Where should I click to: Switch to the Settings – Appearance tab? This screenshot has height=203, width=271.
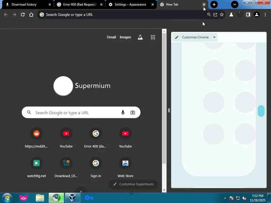point(130,4)
